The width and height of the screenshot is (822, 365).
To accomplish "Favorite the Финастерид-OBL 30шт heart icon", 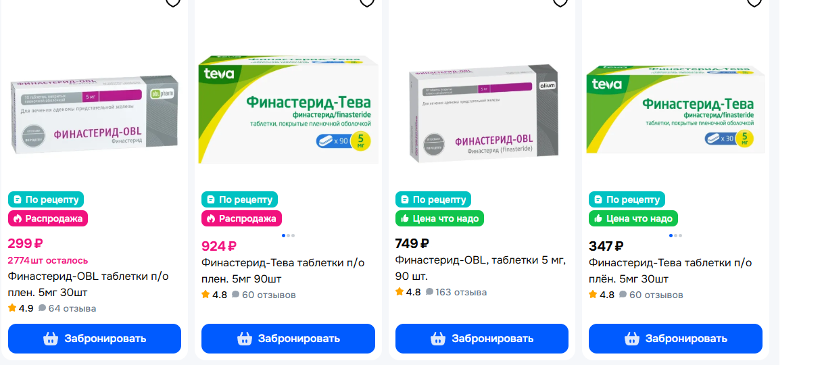I will pyautogui.click(x=173, y=2).
